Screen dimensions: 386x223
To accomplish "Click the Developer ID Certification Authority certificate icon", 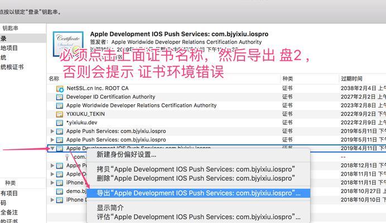I will click(59, 97).
